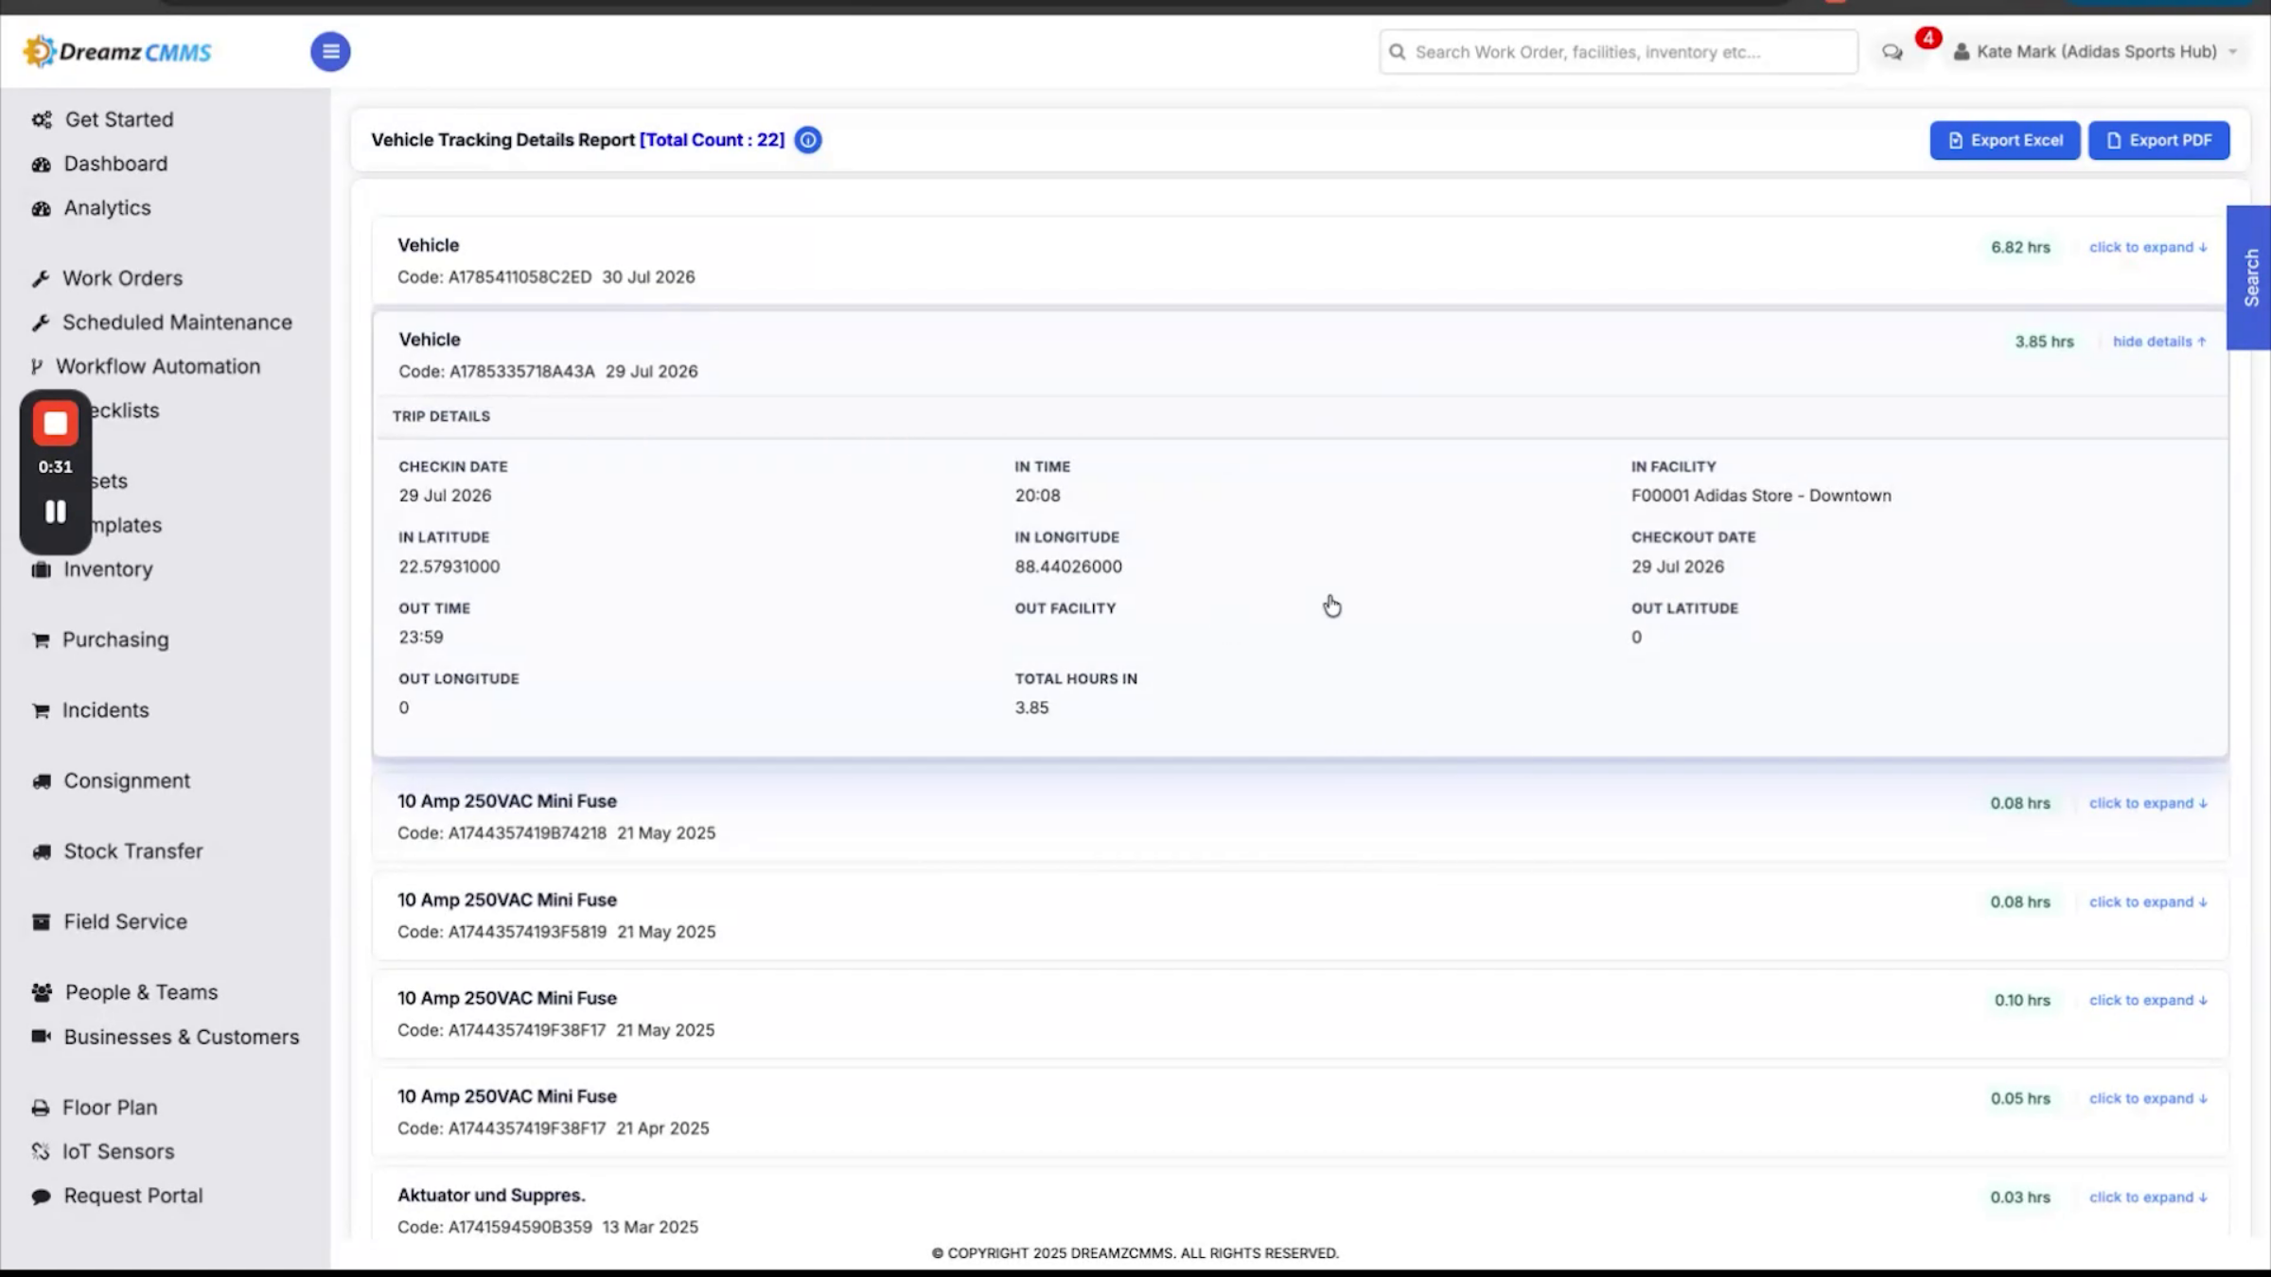The width and height of the screenshot is (2271, 1277).
Task: Select Workflow Automation in the sidebar
Action: click(158, 367)
